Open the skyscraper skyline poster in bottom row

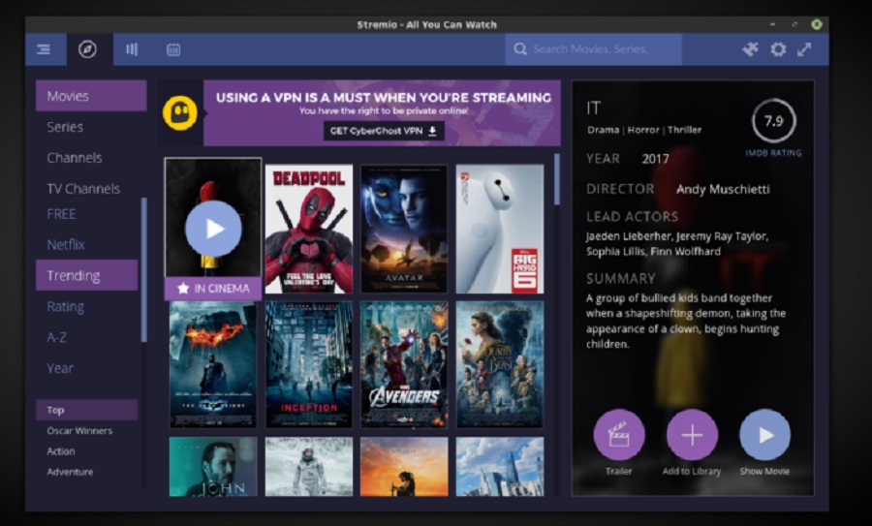pos(500,467)
